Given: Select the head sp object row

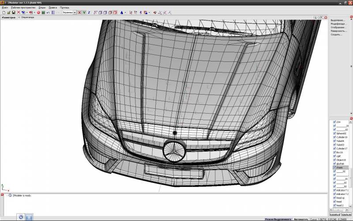Looking at the screenshot, I should point(341,198).
